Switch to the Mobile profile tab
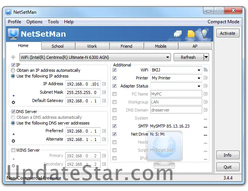The width and height of the screenshot is (248, 191). 161,46
